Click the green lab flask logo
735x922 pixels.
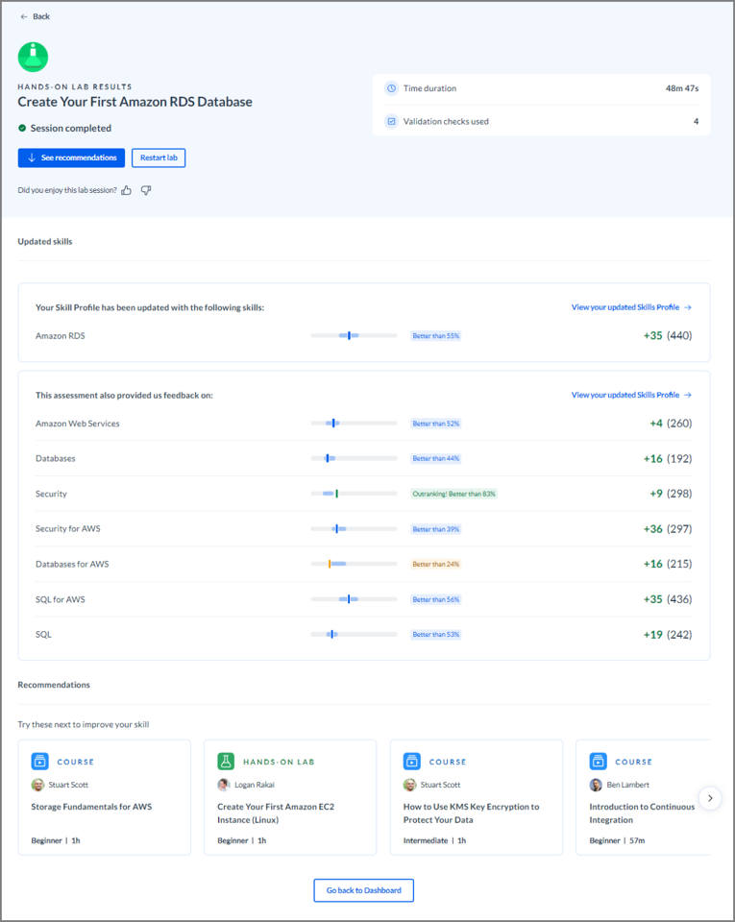(33, 57)
